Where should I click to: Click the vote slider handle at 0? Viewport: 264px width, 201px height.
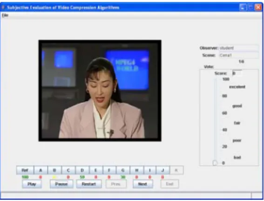point(215,163)
